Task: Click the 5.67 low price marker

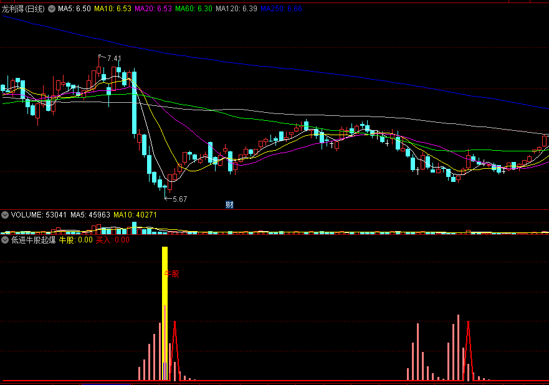Action: coord(180,199)
